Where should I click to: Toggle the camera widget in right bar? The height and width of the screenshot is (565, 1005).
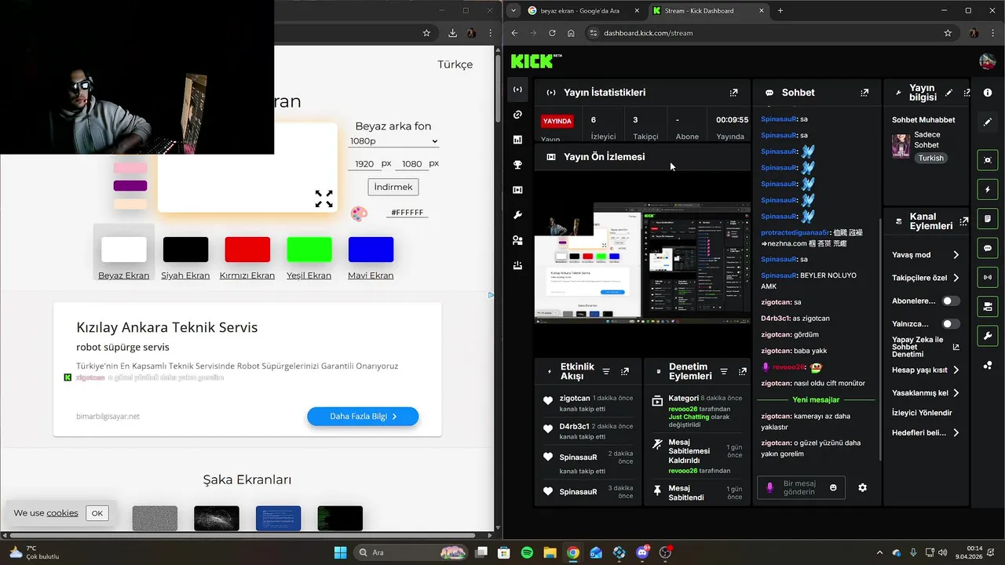[x=988, y=306]
